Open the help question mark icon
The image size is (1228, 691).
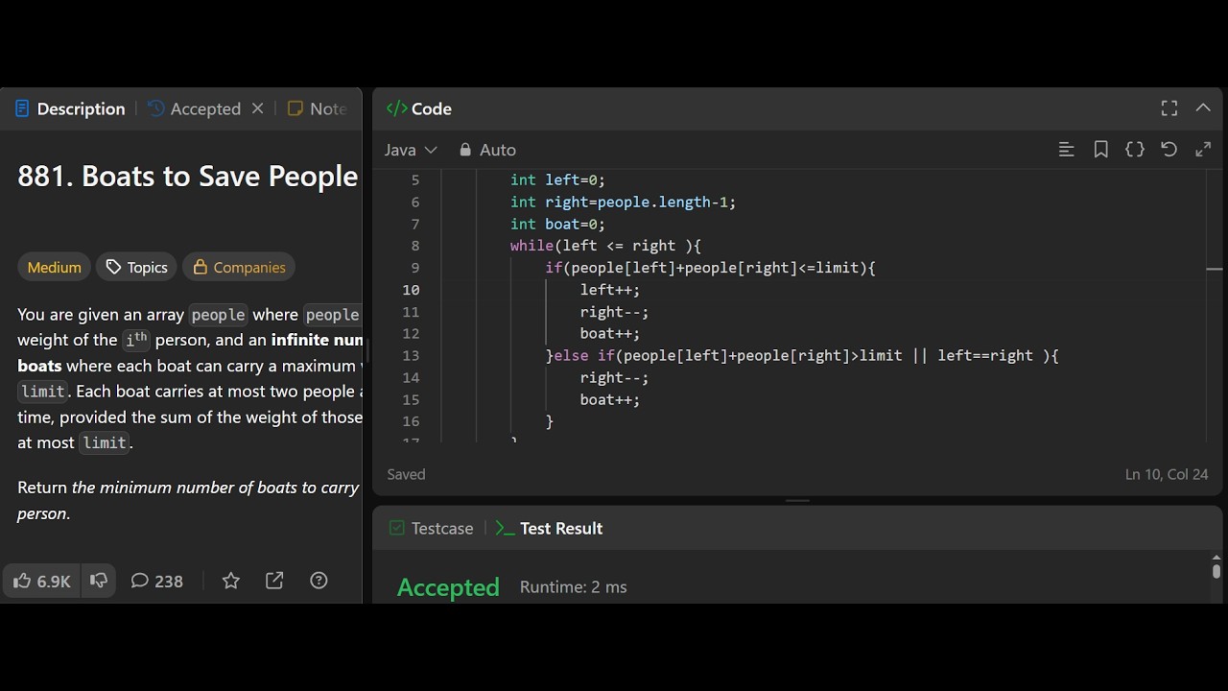pyautogui.click(x=319, y=581)
